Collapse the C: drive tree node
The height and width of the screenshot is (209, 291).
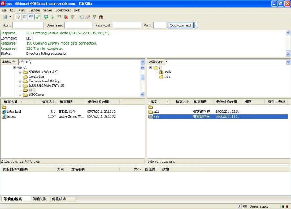pyautogui.click(x=15, y=67)
